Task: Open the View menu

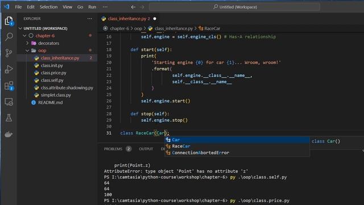Action: [x=67, y=7]
